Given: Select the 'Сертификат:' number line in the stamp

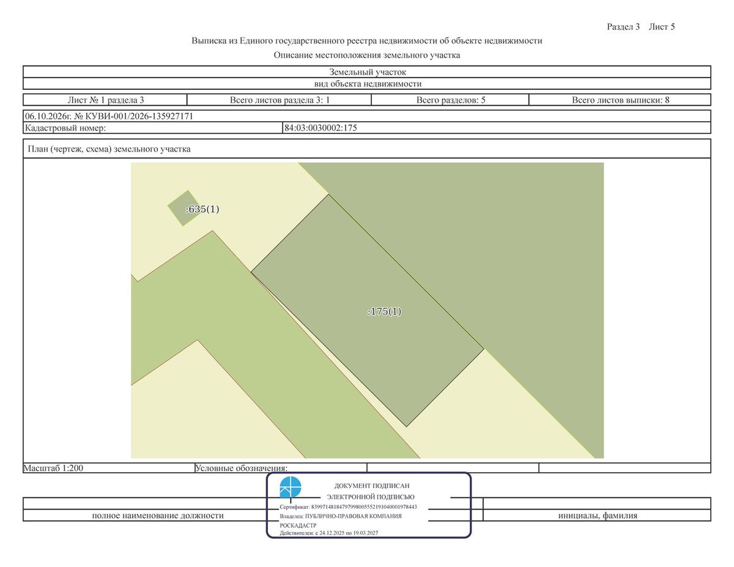Looking at the screenshot, I should [349, 507].
